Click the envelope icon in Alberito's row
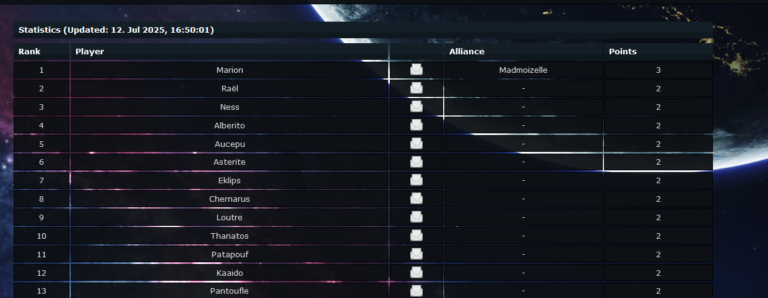The width and height of the screenshot is (768, 298). pyautogui.click(x=416, y=125)
